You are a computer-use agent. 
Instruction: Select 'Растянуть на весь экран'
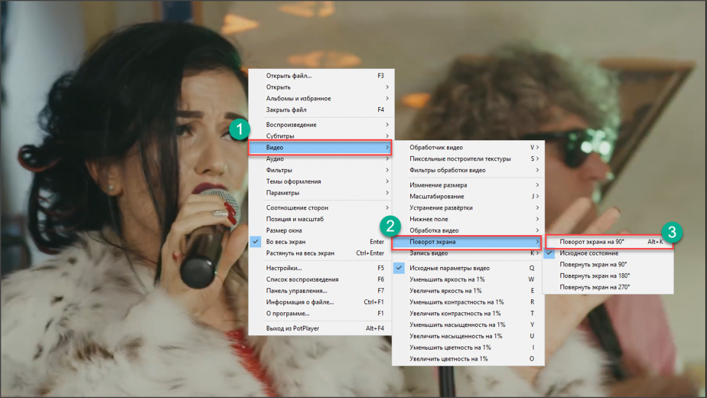coord(321,253)
